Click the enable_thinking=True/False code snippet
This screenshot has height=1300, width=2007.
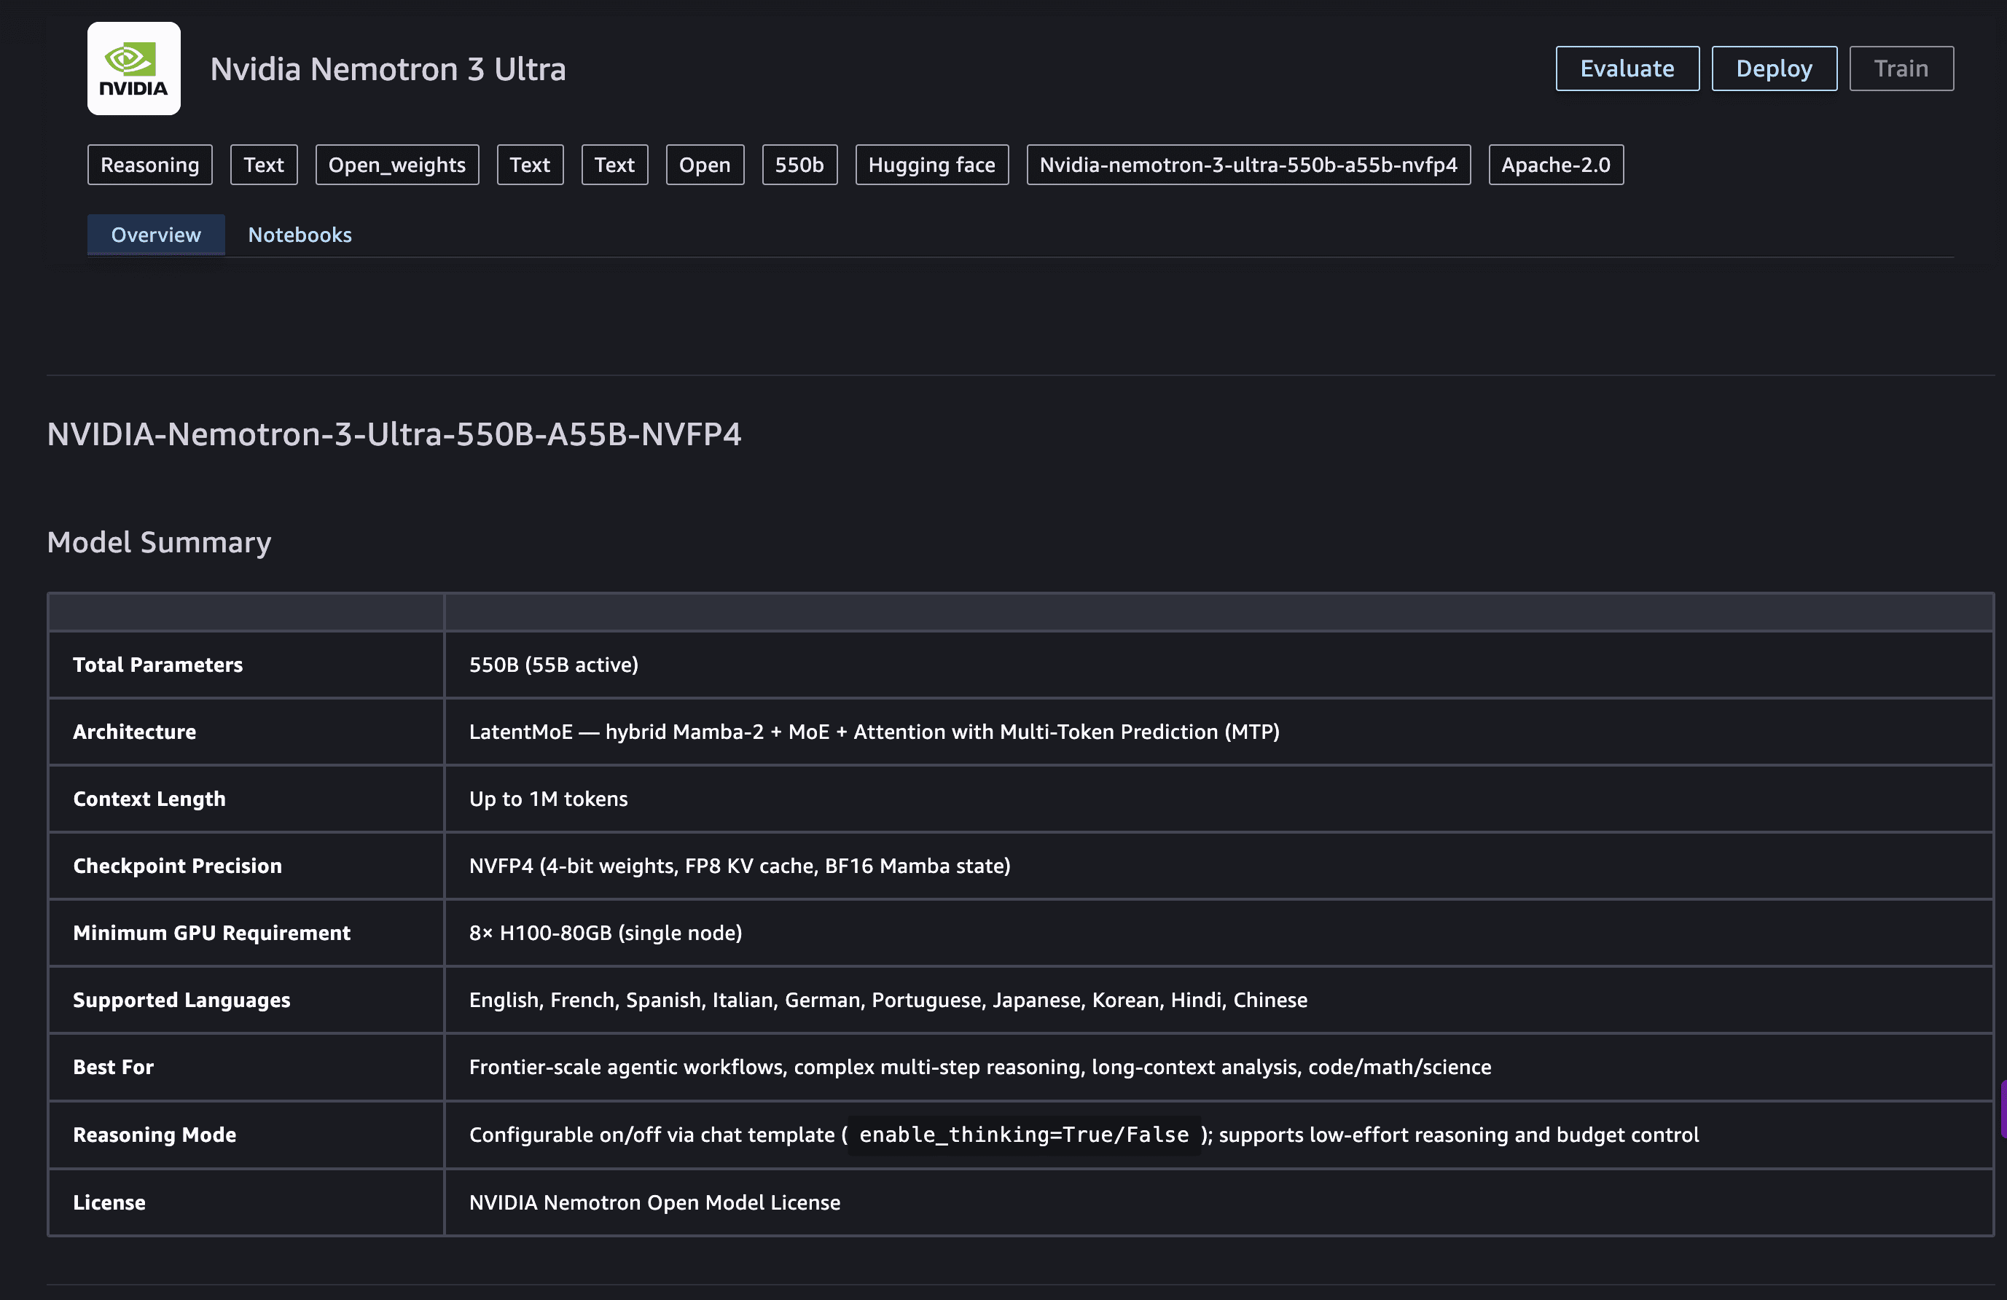click(1024, 1135)
